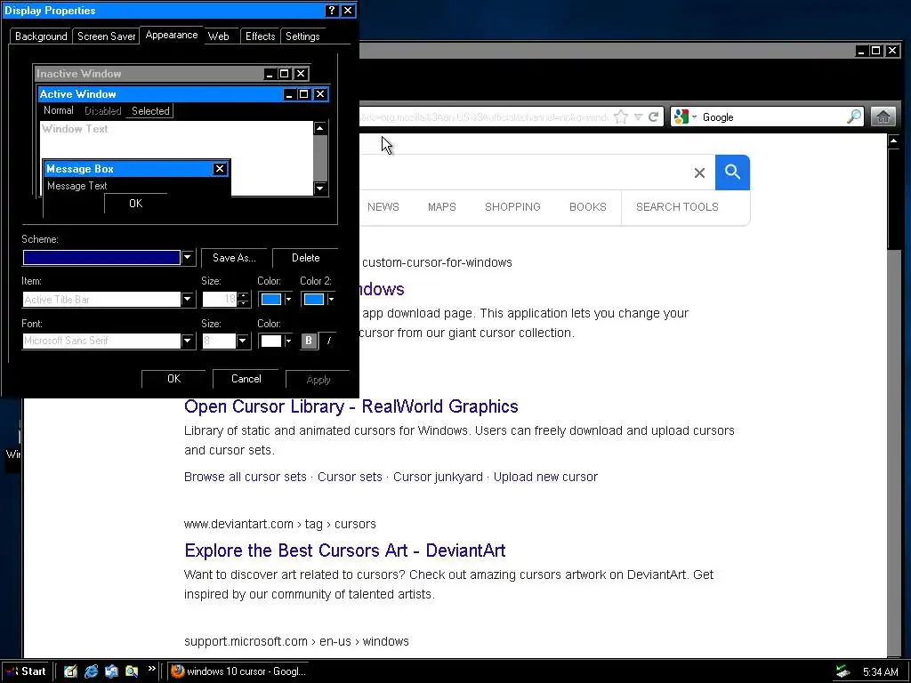The height and width of the screenshot is (683, 911).
Task: Open the item Color swatch picker
Action: click(276, 299)
